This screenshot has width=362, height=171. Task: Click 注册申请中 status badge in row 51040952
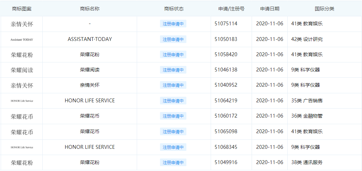(x=173, y=85)
